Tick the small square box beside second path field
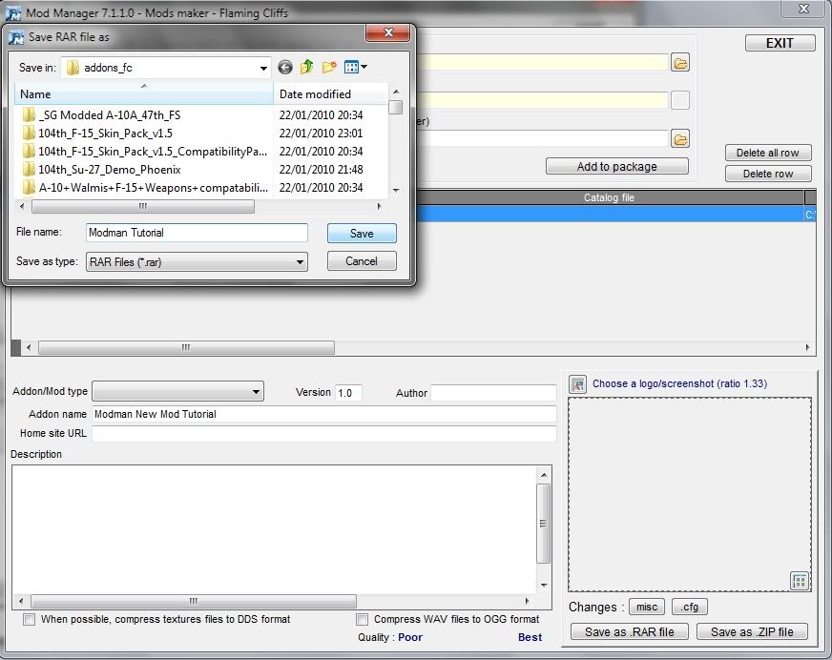Screen dimensions: 832x660 pyautogui.click(x=679, y=101)
